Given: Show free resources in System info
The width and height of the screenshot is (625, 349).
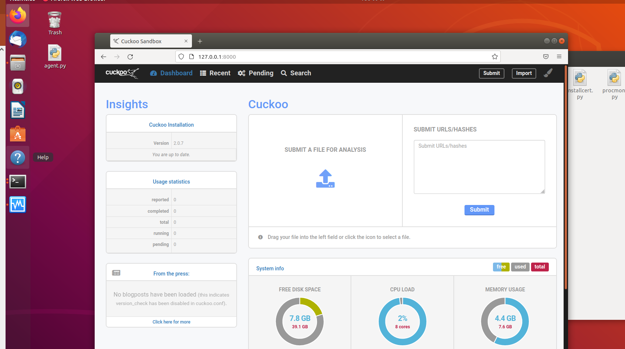Looking at the screenshot, I should (x=501, y=267).
